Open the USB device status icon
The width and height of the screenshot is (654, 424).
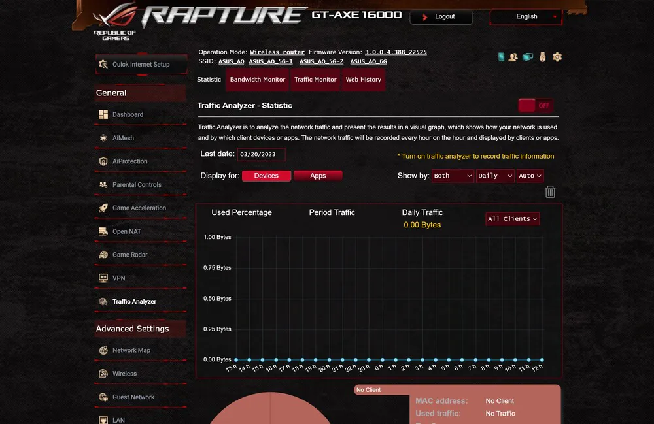point(542,57)
